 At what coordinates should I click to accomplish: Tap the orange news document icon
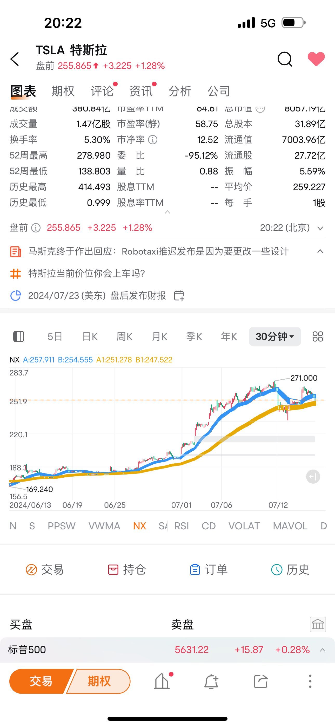[x=16, y=251]
